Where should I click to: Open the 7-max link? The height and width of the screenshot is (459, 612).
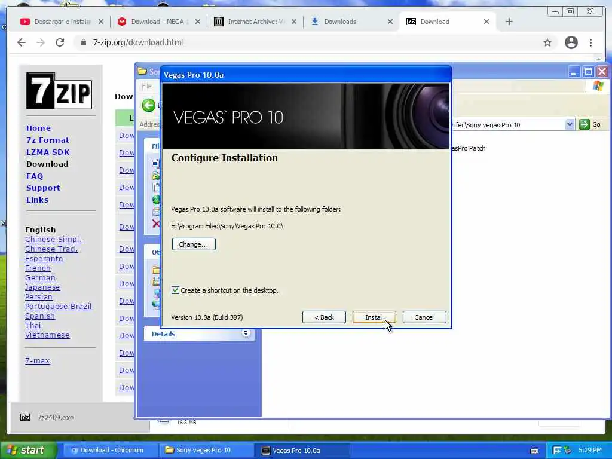point(38,360)
